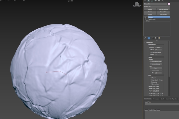Select the Planar map radio button
This screenshot has width=179, height=119.
pos(151,78)
